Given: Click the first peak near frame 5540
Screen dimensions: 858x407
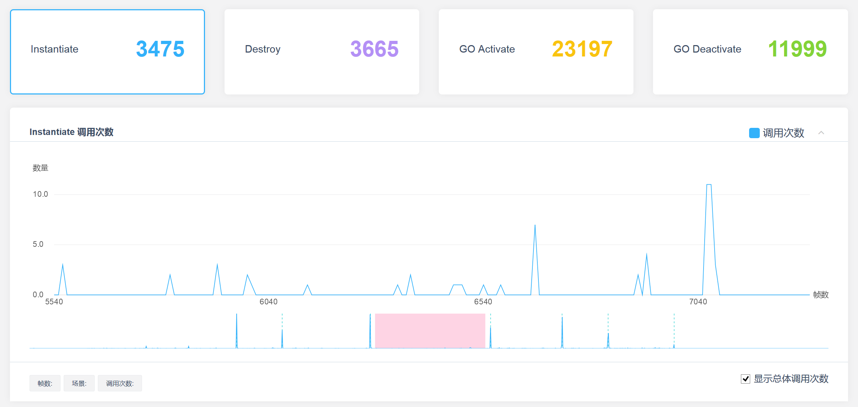Looking at the screenshot, I should 63,265.
